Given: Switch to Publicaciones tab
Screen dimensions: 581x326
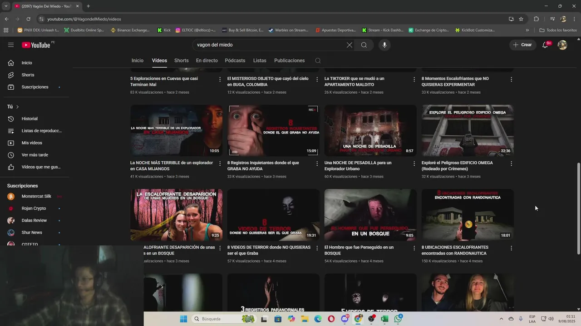Looking at the screenshot, I should [289, 61].
